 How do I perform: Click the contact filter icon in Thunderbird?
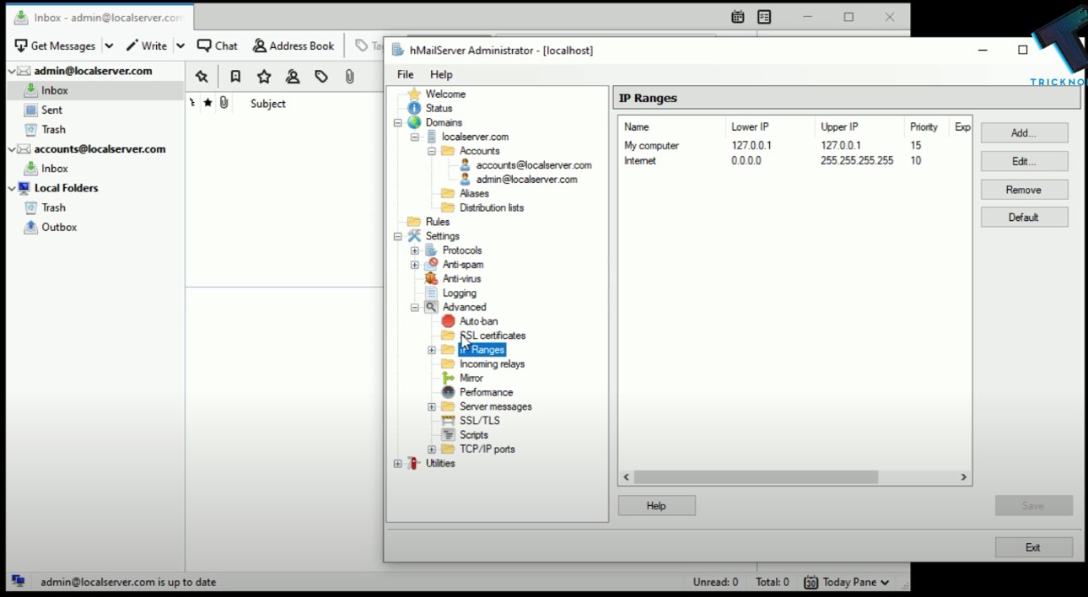tap(293, 77)
